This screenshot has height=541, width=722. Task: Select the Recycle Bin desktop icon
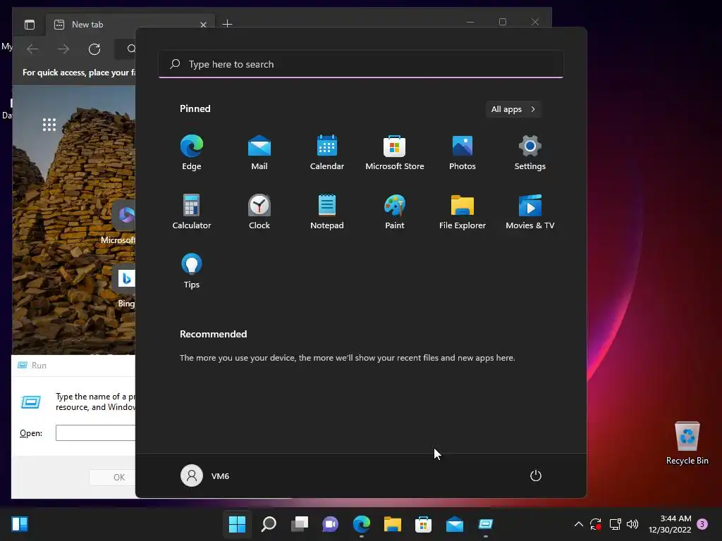click(687, 443)
